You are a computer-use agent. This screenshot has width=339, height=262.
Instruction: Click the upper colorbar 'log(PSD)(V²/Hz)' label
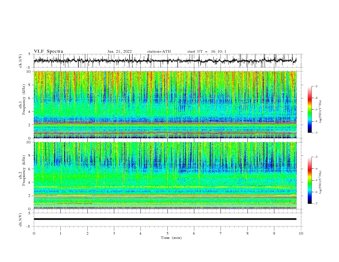[x=320, y=112]
